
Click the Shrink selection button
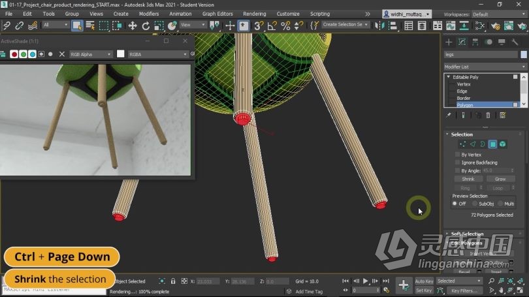[x=468, y=179]
